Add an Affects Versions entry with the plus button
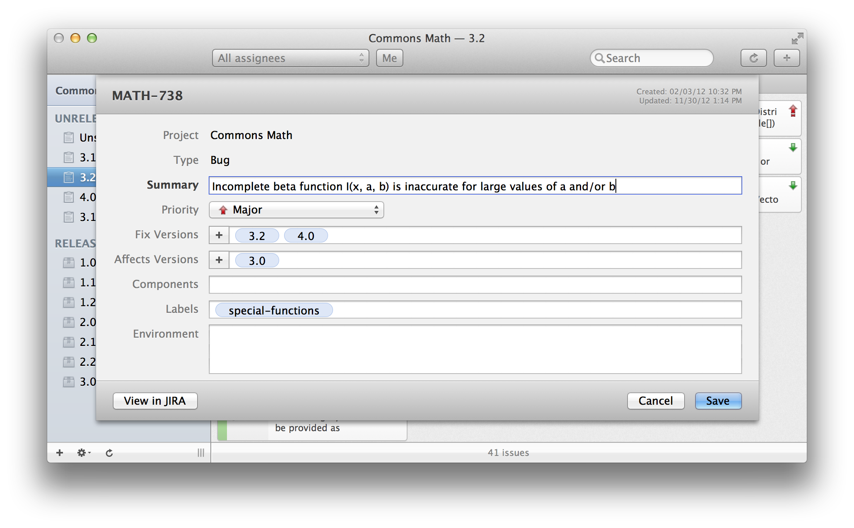Screen dimensions: 854x528 [x=219, y=260]
